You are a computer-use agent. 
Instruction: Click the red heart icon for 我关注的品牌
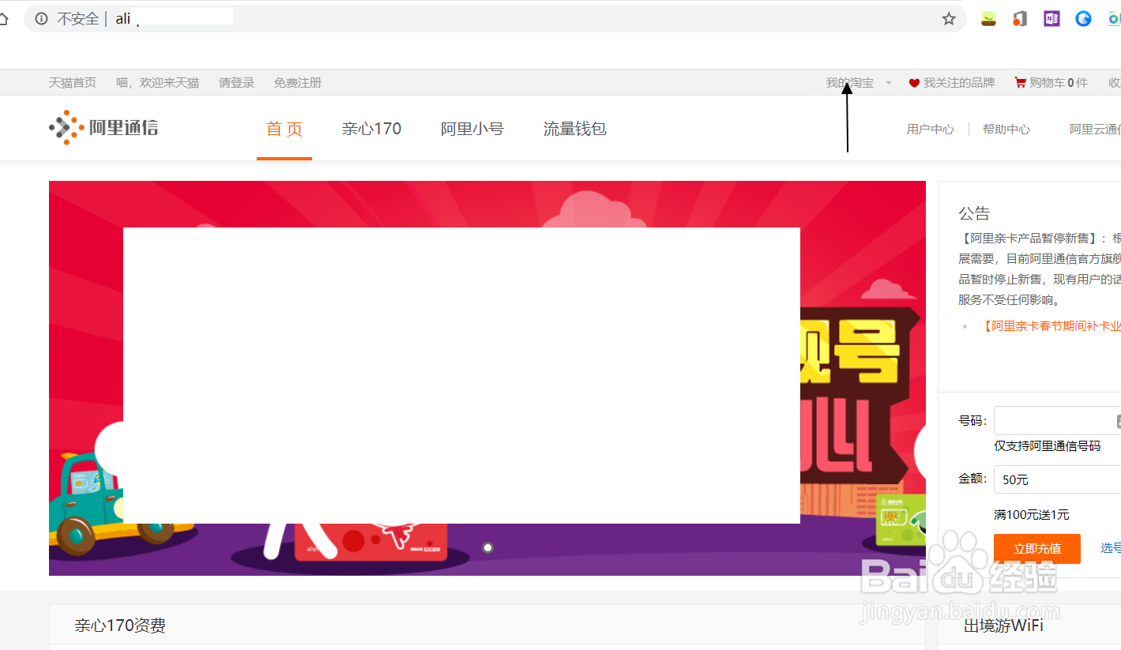(x=914, y=83)
